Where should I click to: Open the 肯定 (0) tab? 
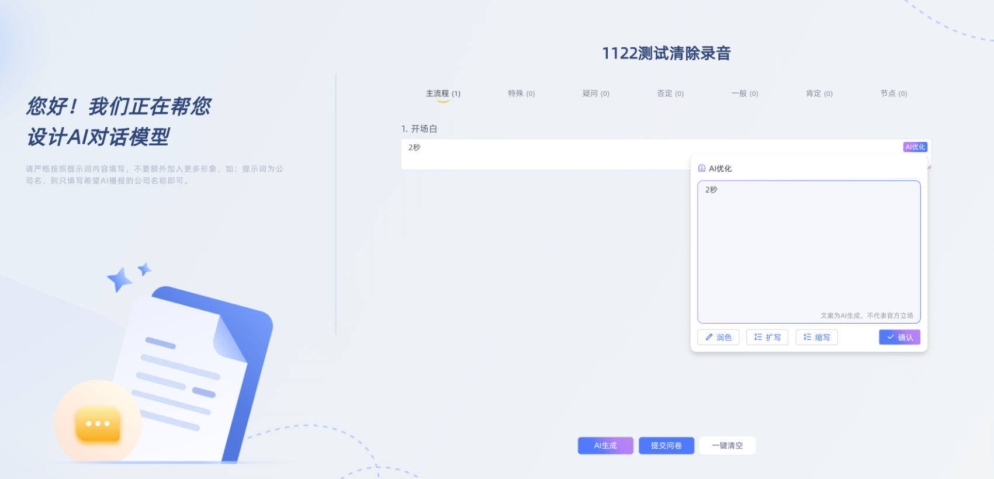[819, 93]
